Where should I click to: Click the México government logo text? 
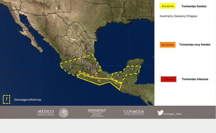point(46,113)
